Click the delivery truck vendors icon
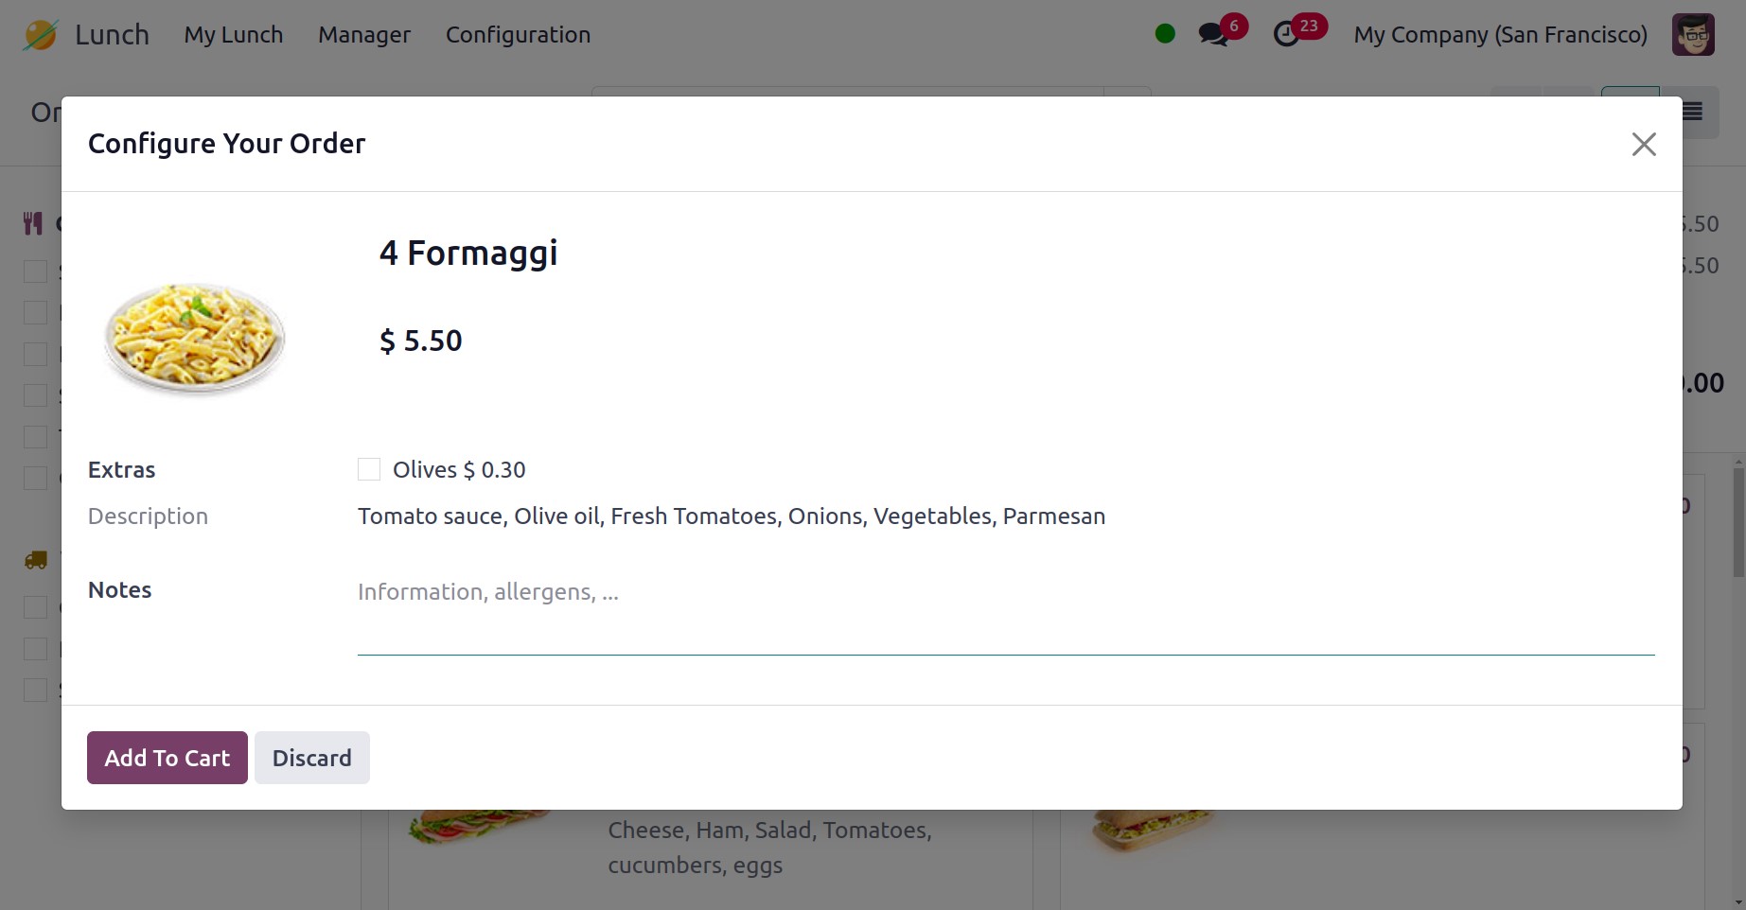 [35, 560]
